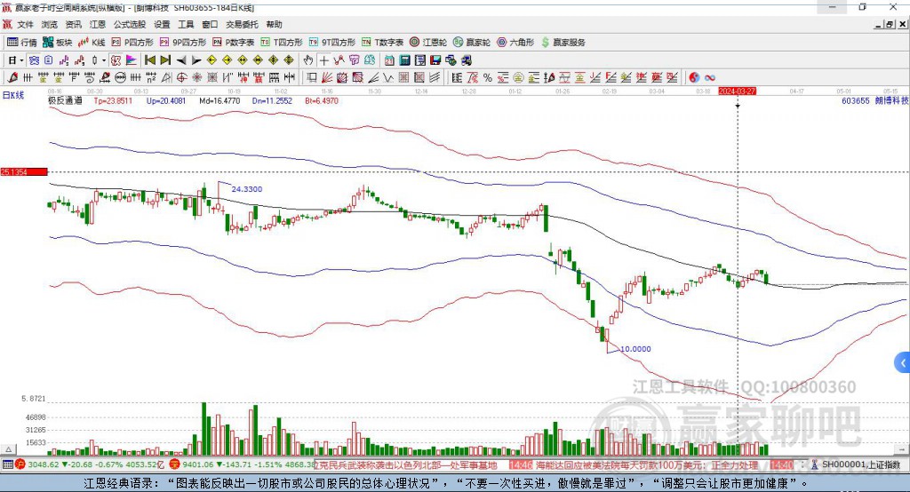This screenshot has width=910, height=492.
Task: Select the highlighted 2024-03-27 date marker
Action: point(737,91)
